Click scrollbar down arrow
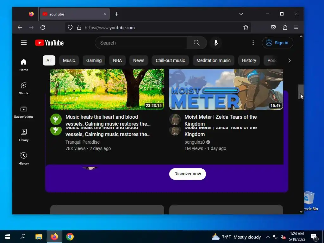Image resolution: width=324 pixels, height=243 pixels. pyautogui.click(x=301, y=211)
